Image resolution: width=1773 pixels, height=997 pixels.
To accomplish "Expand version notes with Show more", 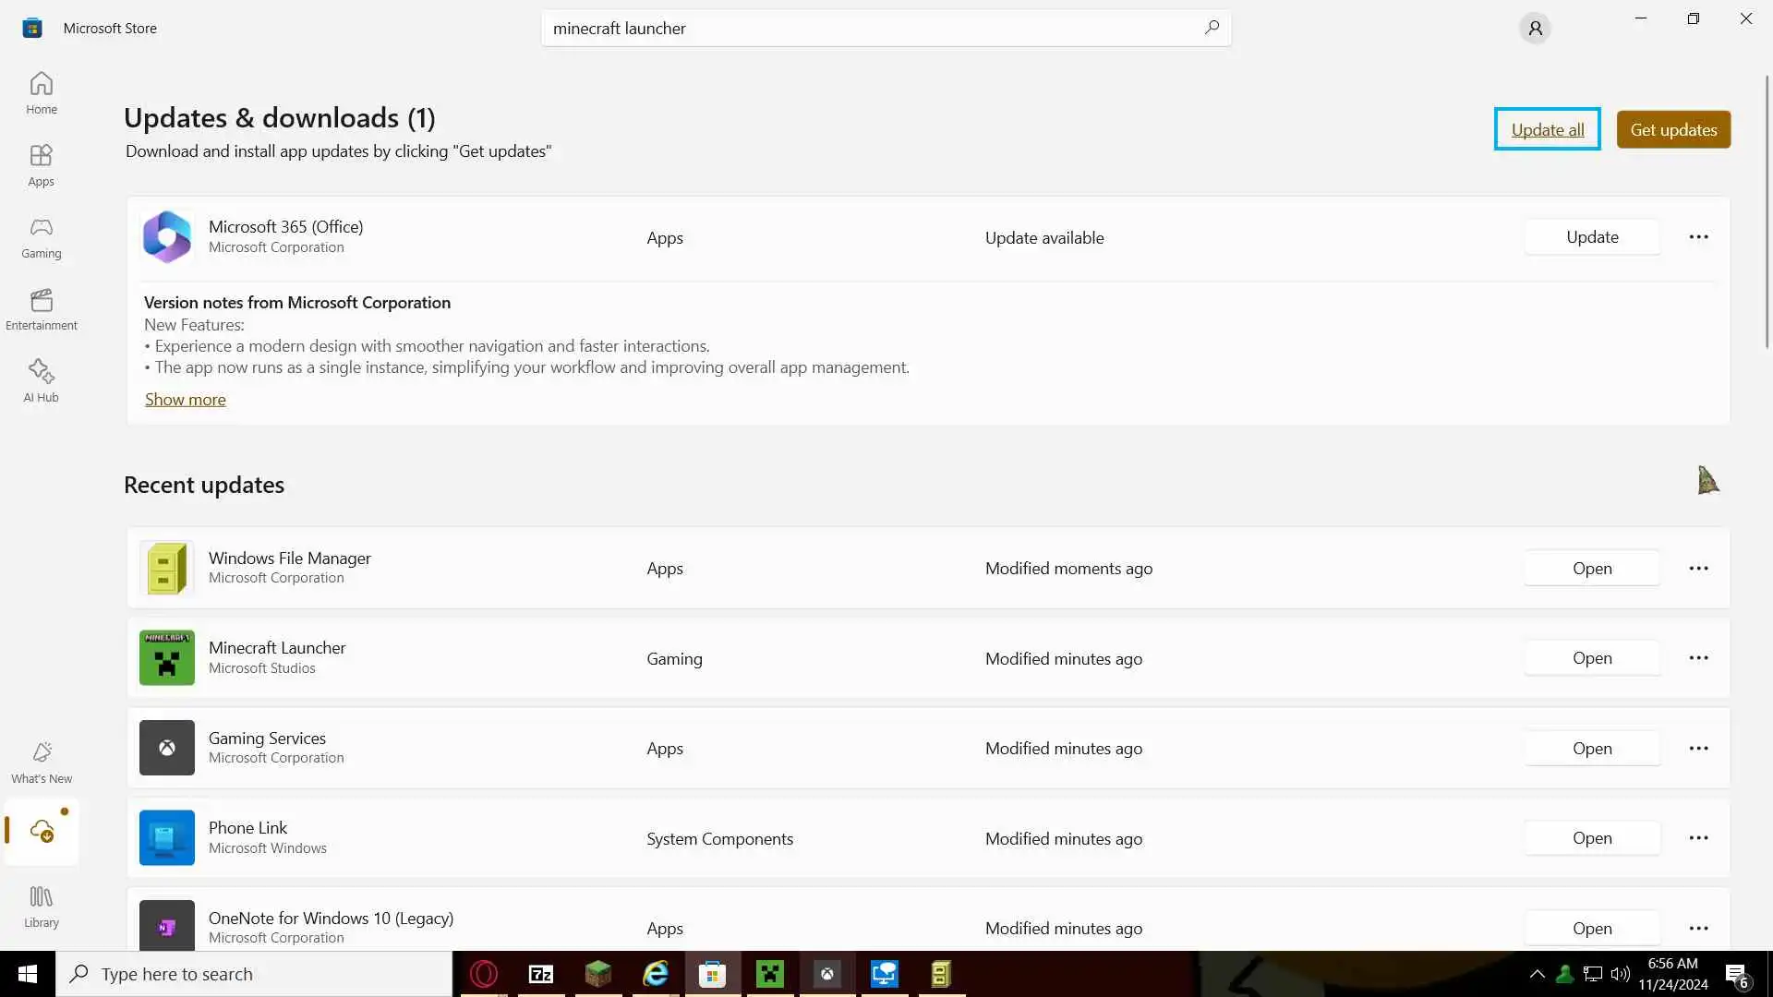I will pos(185,399).
